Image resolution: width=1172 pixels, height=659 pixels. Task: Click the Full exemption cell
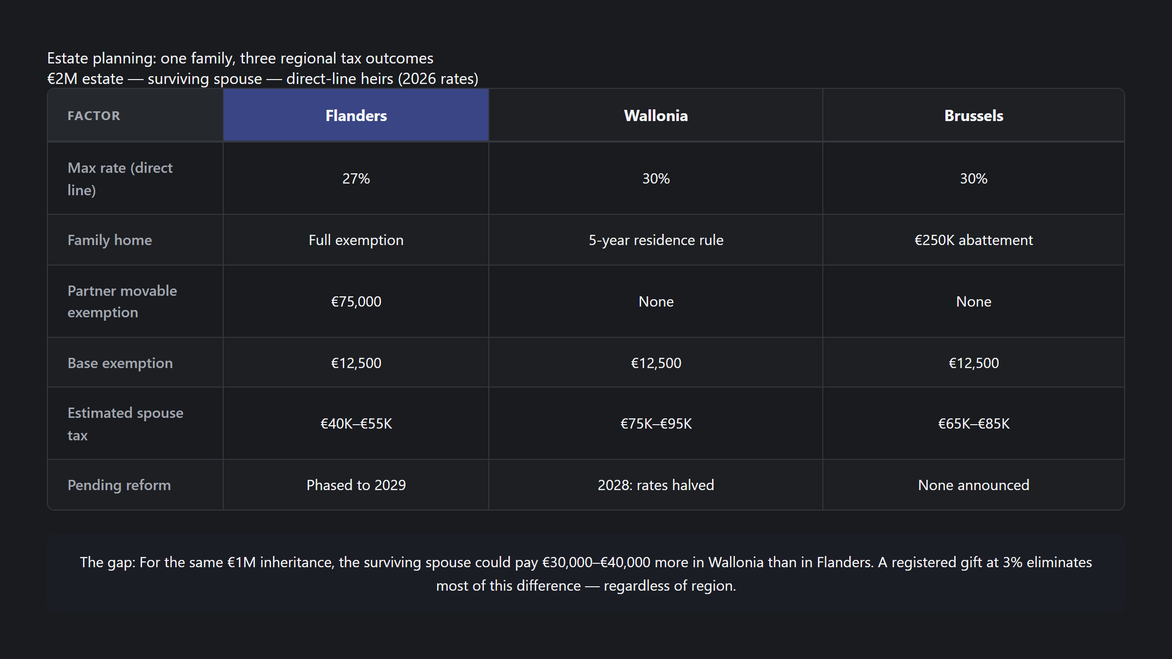(356, 240)
